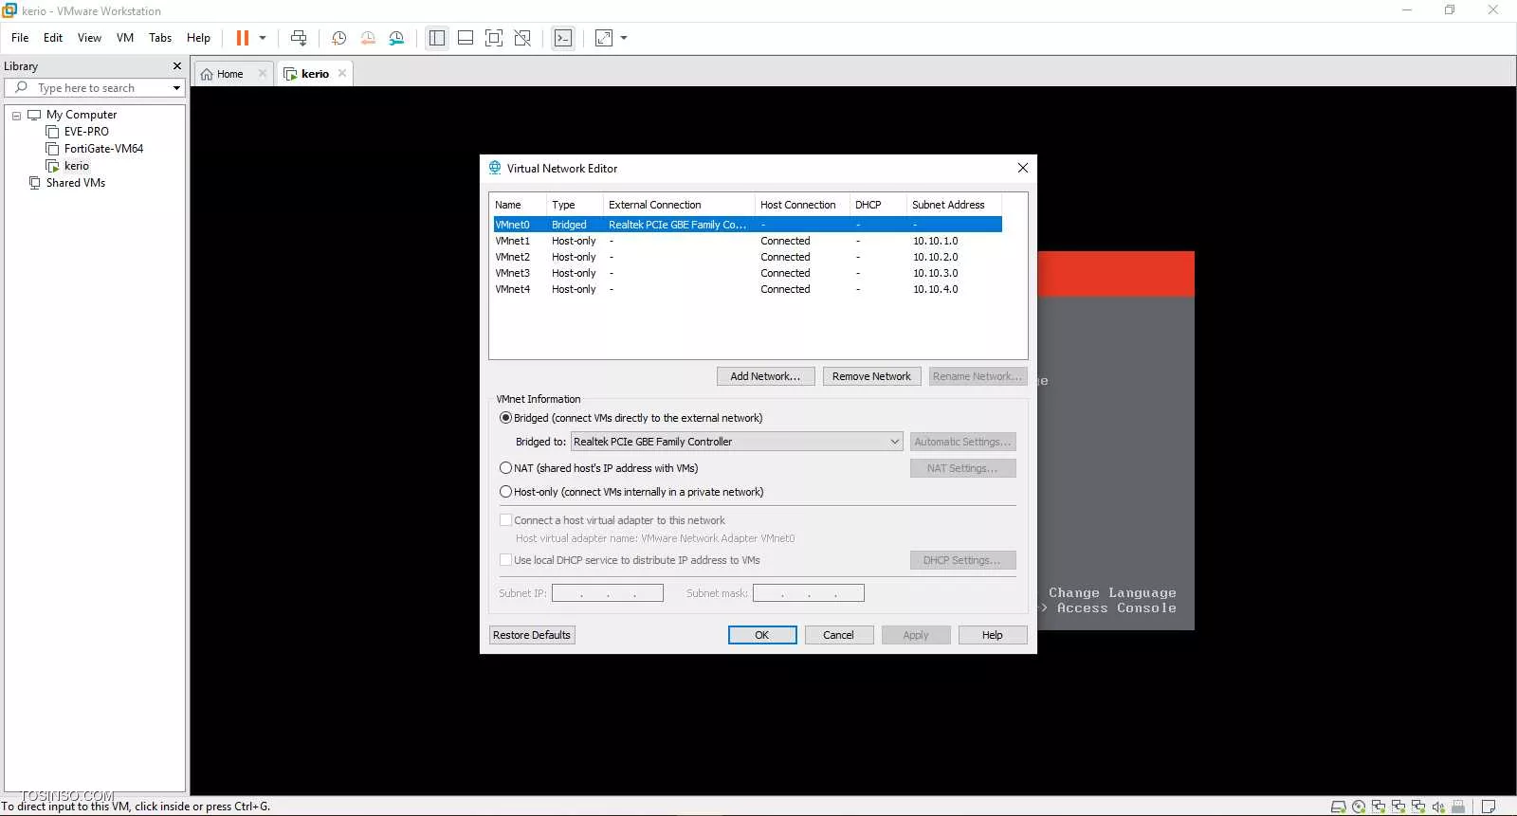Open the Edit menu

(x=53, y=38)
